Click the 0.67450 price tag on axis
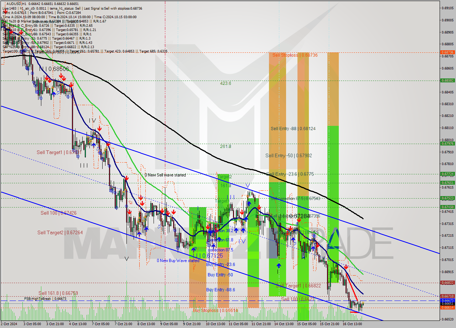456x328 pixels. (447, 207)
